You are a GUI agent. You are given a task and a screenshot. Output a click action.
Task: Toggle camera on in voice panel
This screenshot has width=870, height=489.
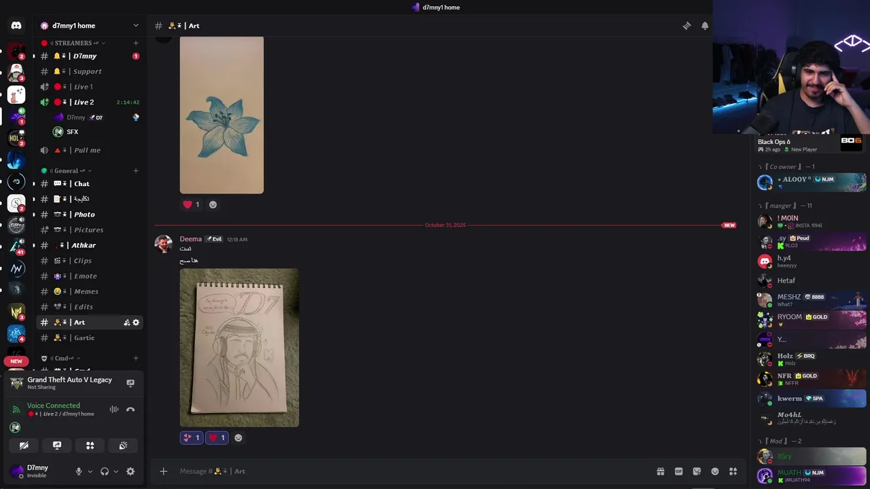tap(24, 446)
